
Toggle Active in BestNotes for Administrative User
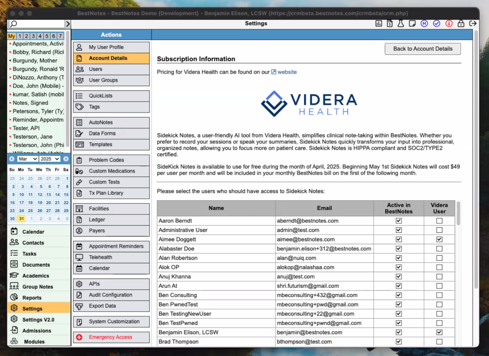coord(399,230)
